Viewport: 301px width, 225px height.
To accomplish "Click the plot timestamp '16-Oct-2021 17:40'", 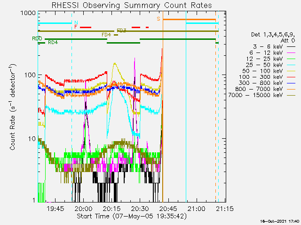I will pyautogui.click(x=279, y=221).
